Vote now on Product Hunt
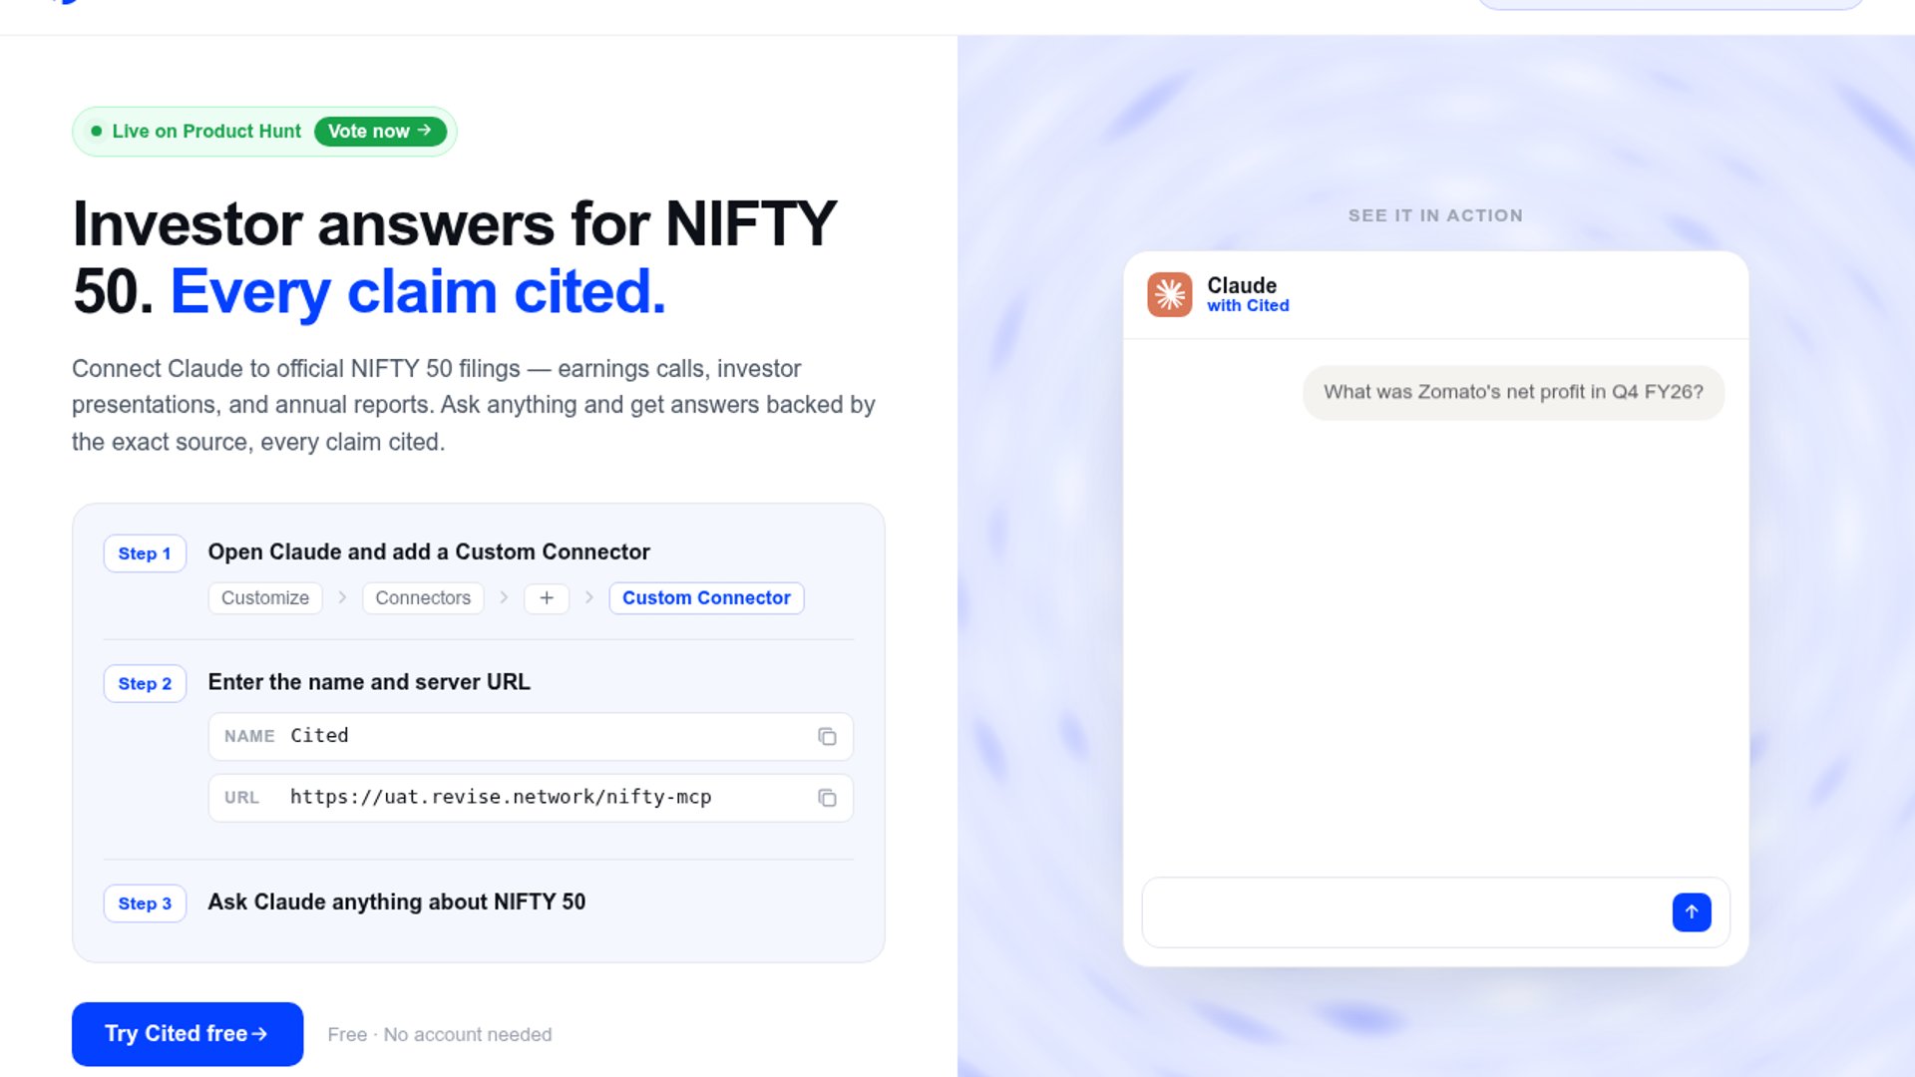The width and height of the screenshot is (1915, 1077). point(380,132)
